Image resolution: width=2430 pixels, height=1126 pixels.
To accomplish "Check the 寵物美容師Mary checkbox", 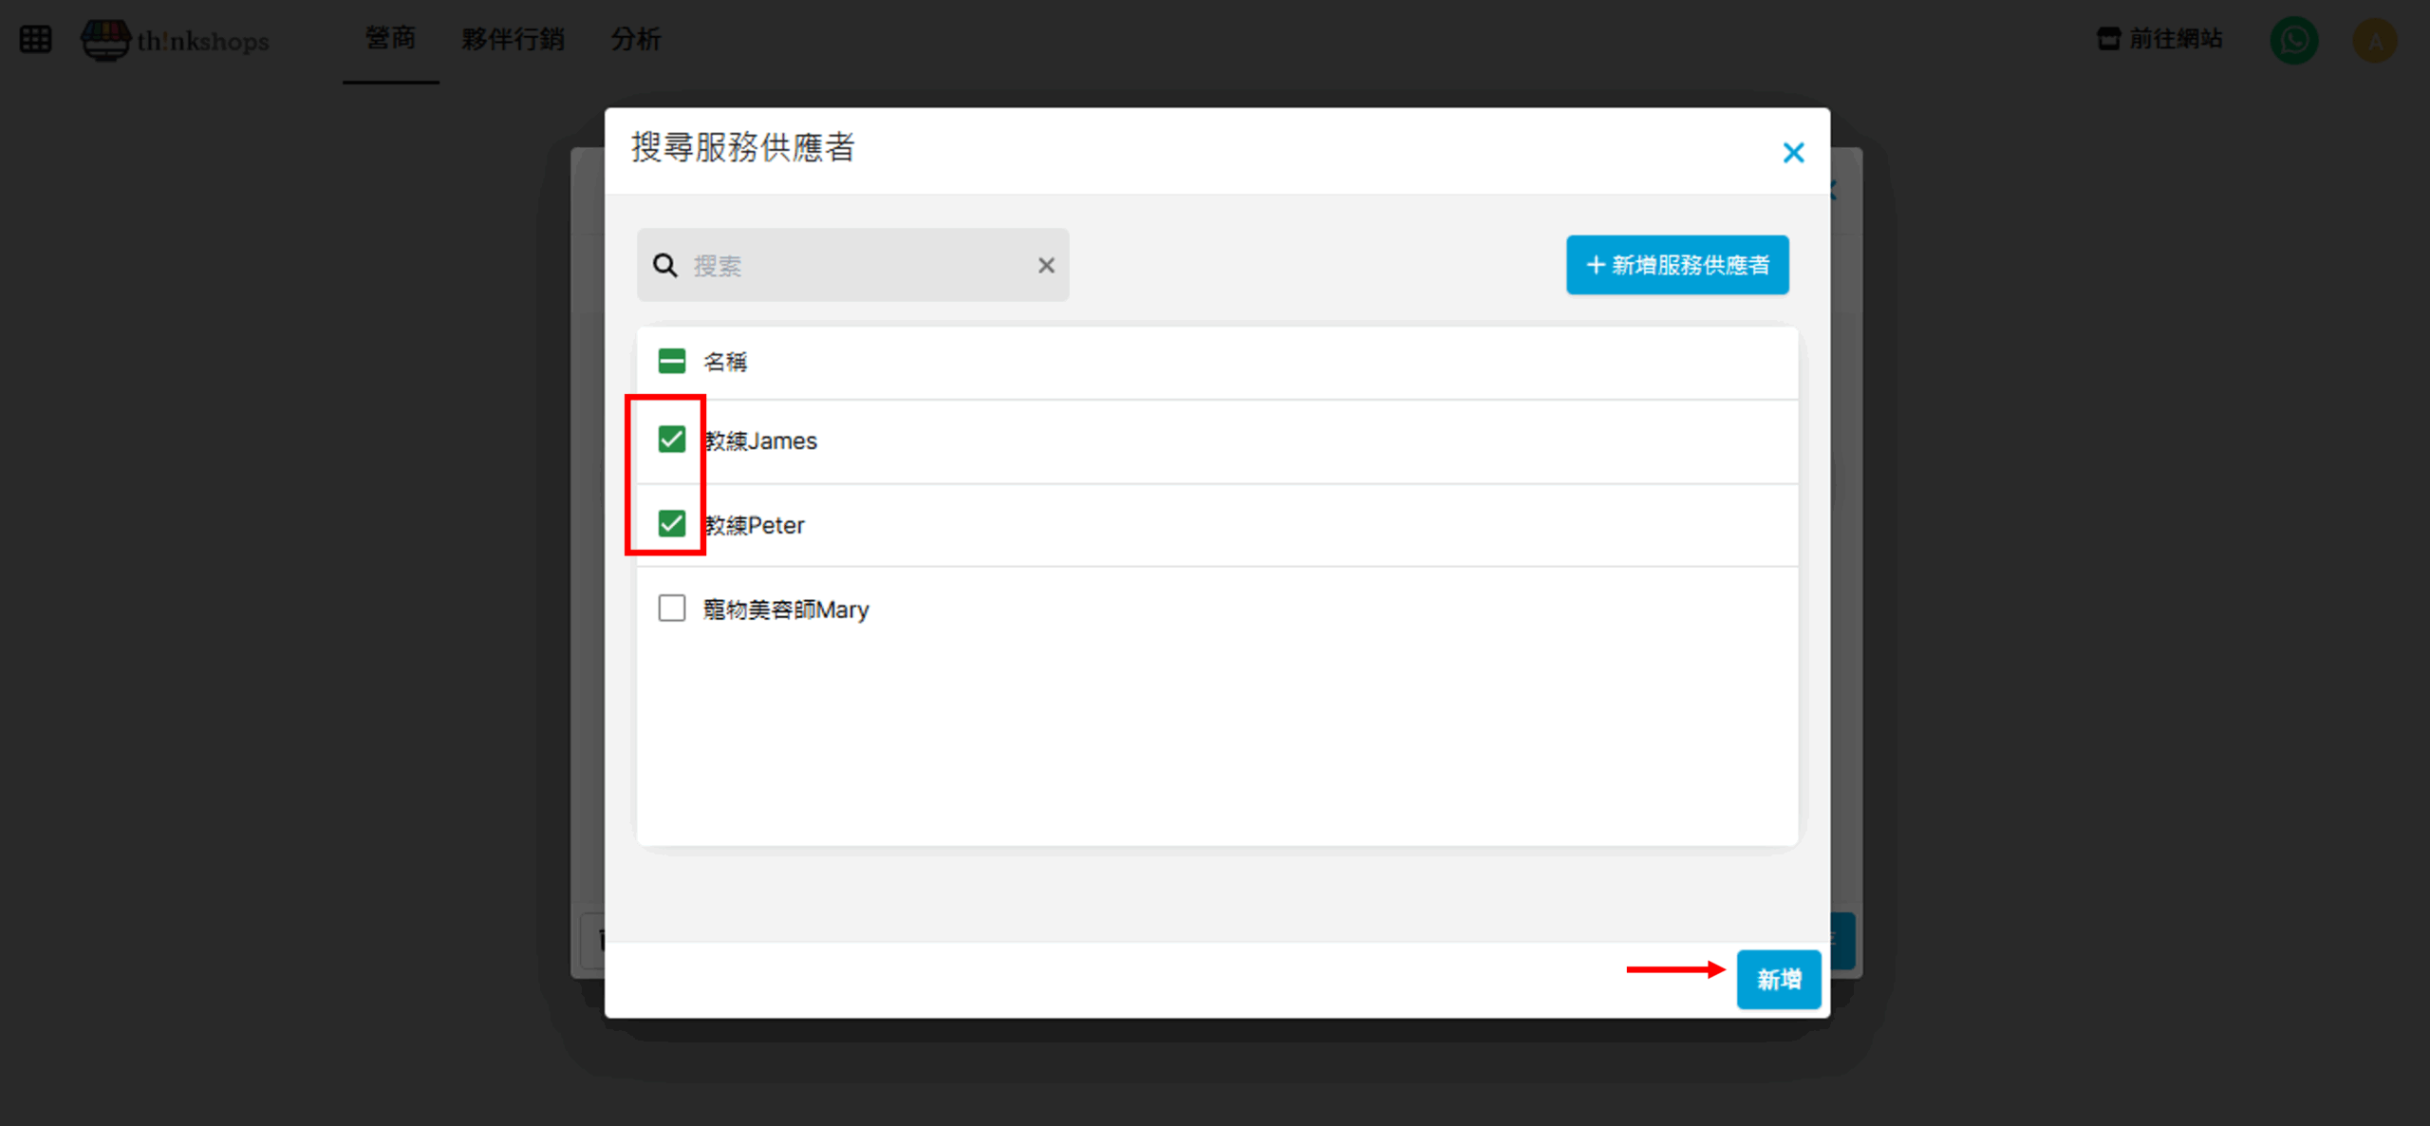I will click(x=672, y=608).
